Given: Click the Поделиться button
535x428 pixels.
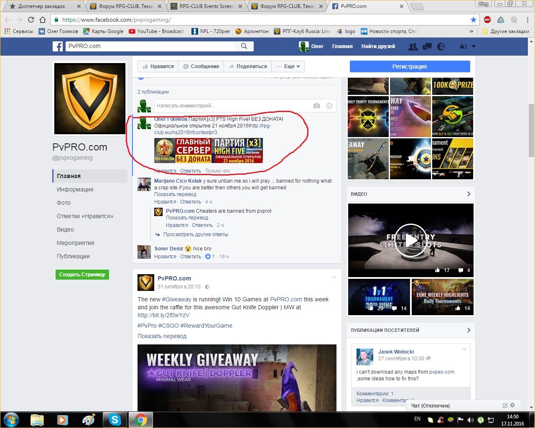Looking at the screenshot, I should click(x=247, y=66).
